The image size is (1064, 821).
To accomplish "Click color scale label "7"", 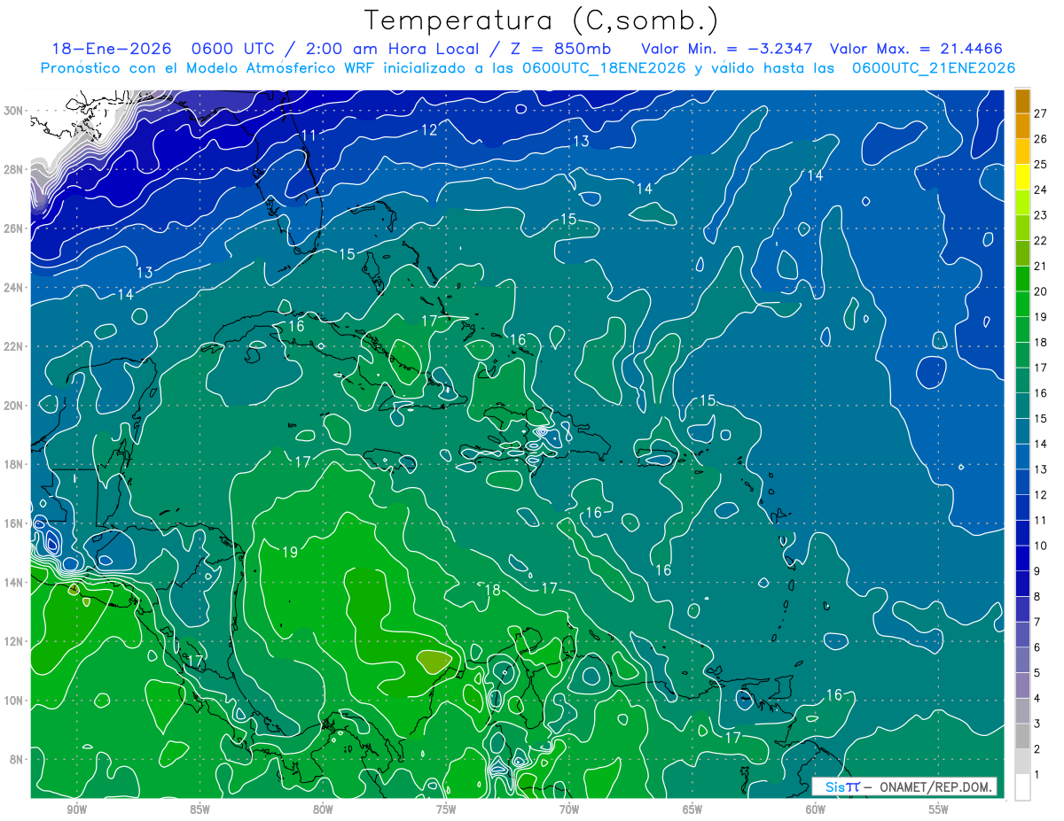I will pyautogui.click(x=1037, y=623).
